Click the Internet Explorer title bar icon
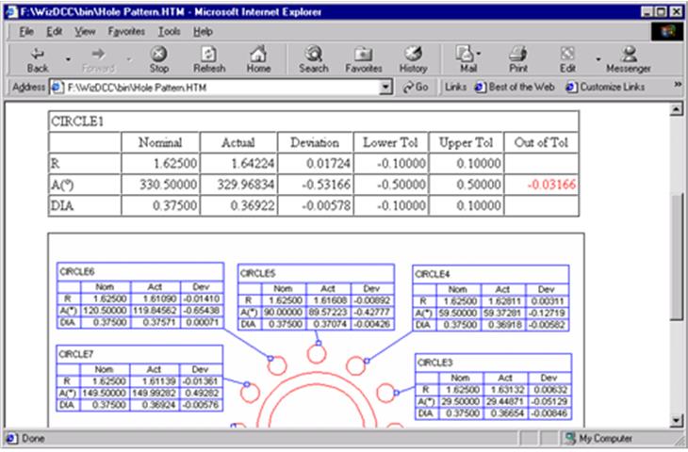 [x=12, y=12]
